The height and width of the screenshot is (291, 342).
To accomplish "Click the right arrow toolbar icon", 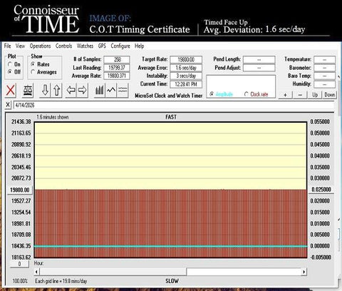I will (x=82, y=91).
